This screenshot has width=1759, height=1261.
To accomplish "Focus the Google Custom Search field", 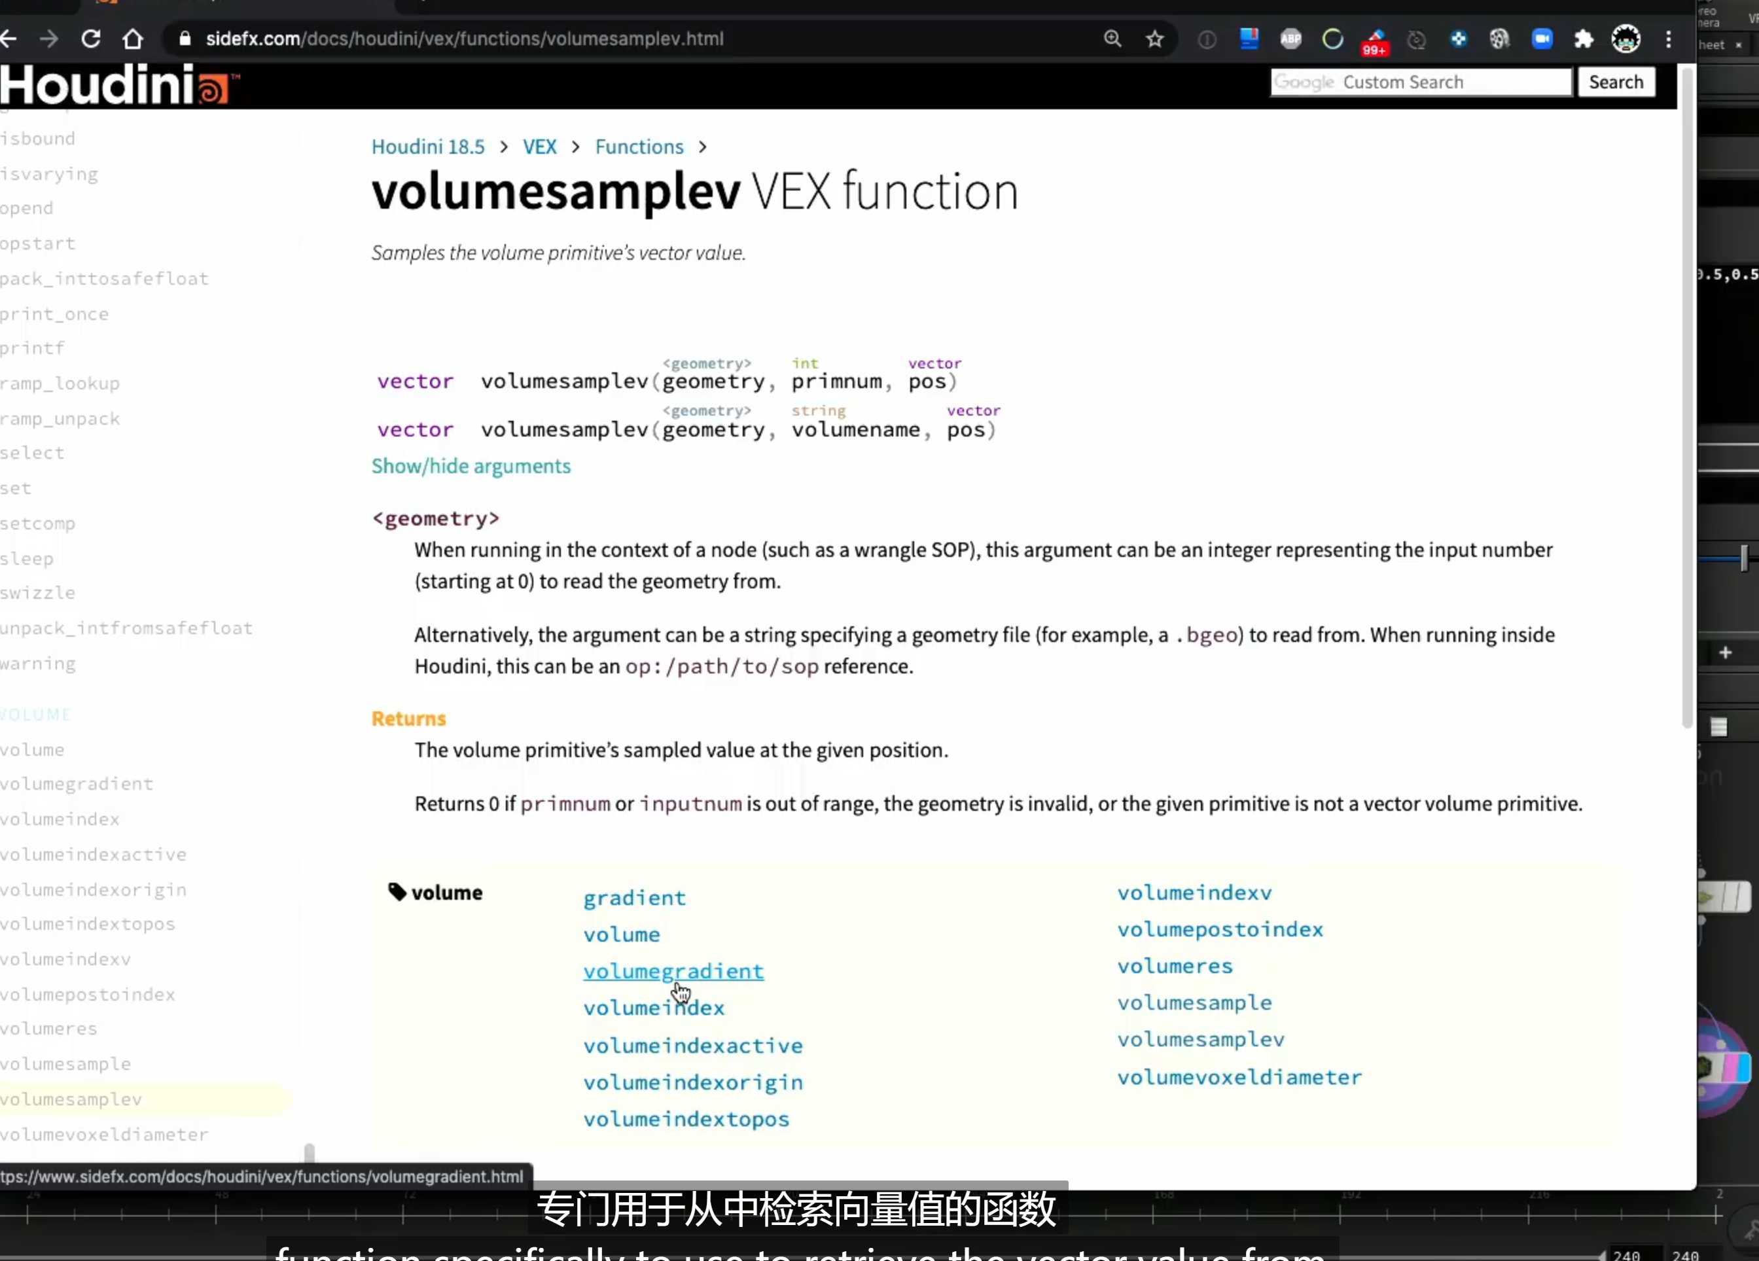I will (x=1421, y=82).
